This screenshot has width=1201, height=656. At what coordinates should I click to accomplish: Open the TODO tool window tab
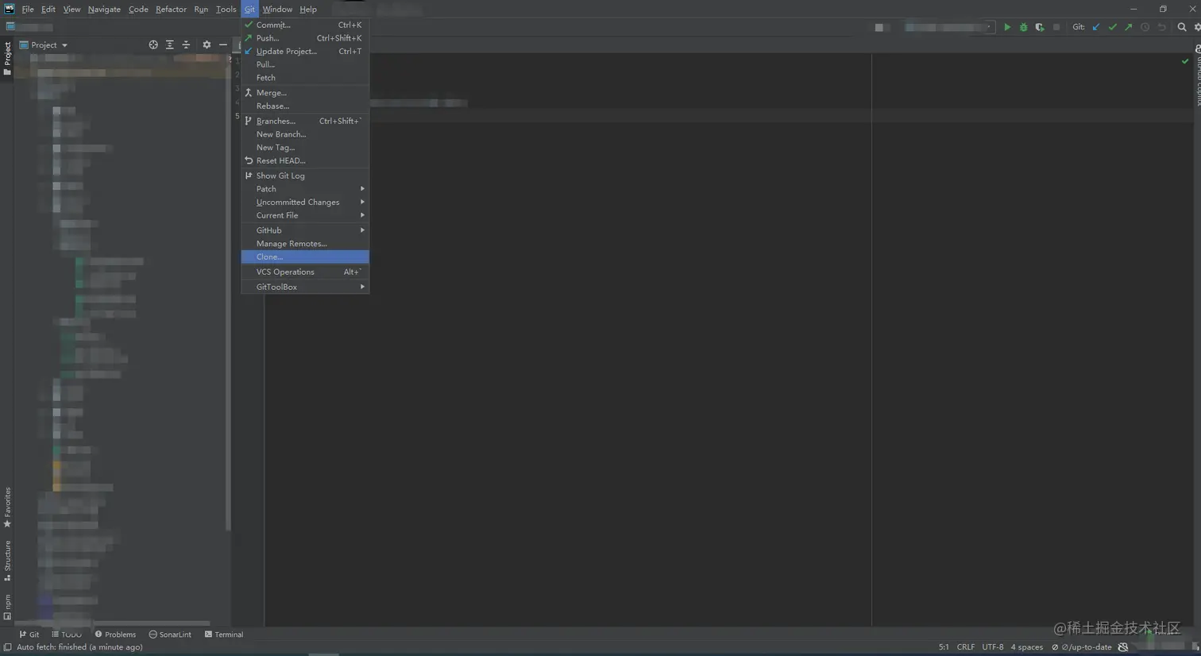(x=67, y=635)
